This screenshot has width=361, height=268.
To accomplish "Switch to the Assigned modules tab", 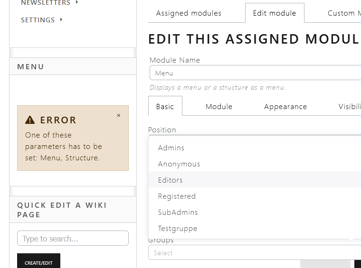I will tap(189, 13).
